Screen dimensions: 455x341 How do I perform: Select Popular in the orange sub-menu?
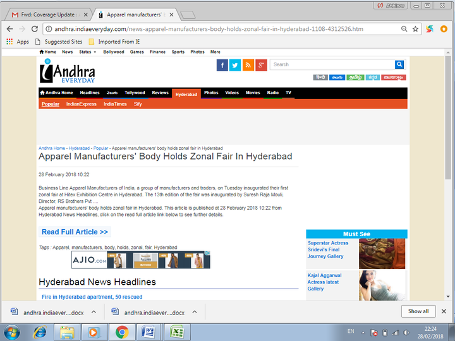coord(50,104)
